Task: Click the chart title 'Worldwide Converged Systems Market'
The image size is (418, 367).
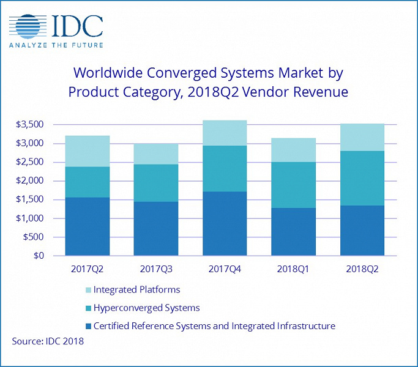Action: pos(209,83)
